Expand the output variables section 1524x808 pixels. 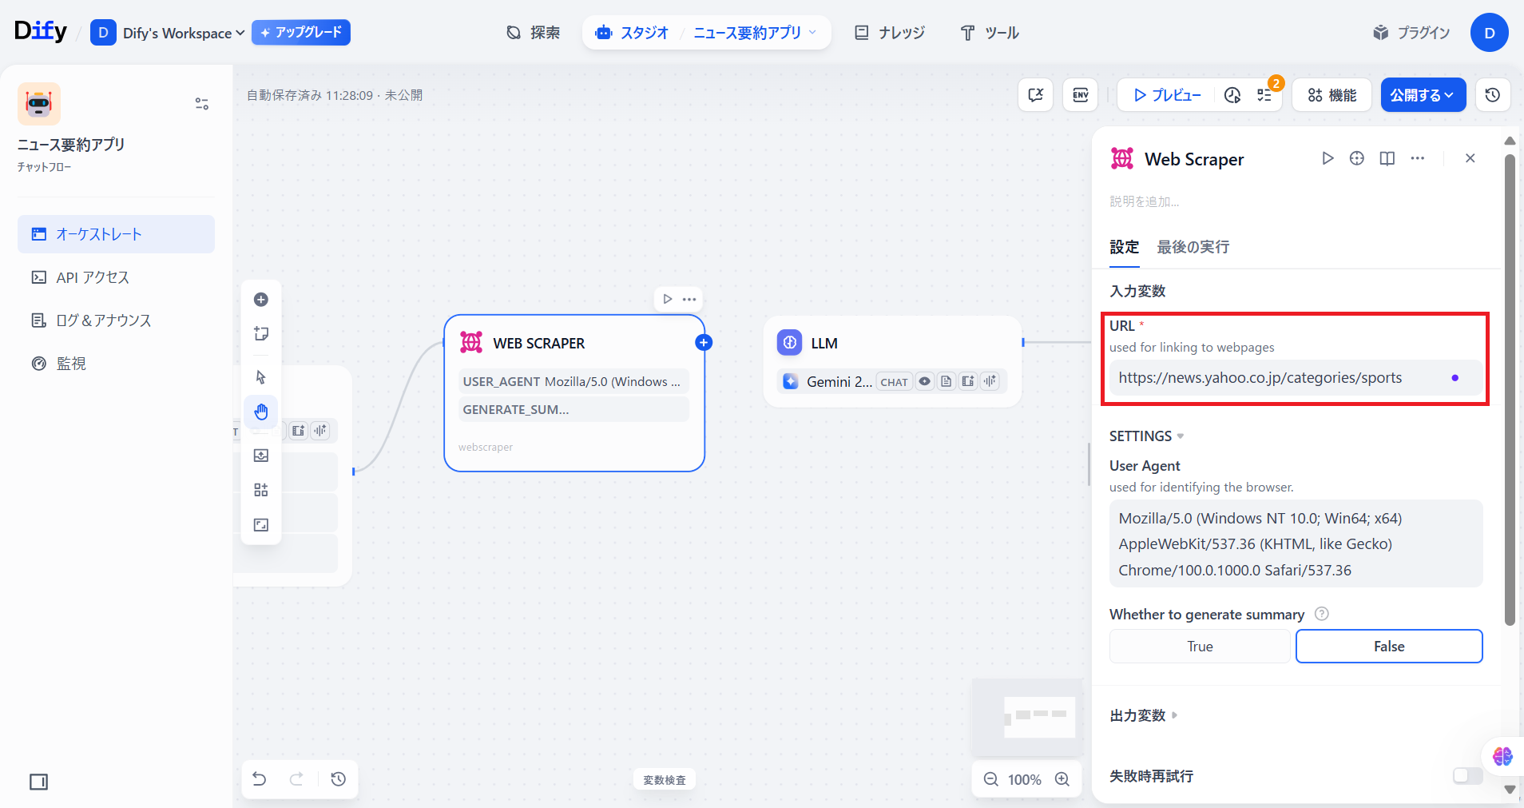click(1143, 715)
